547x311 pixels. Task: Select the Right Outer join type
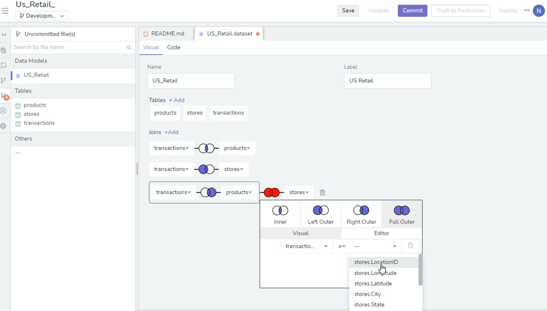[x=361, y=214]
